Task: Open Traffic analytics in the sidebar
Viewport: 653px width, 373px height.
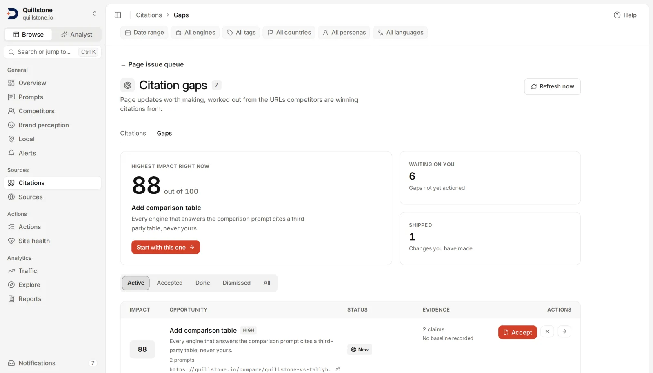Action: pyautogui.click(x=53, y=271)
